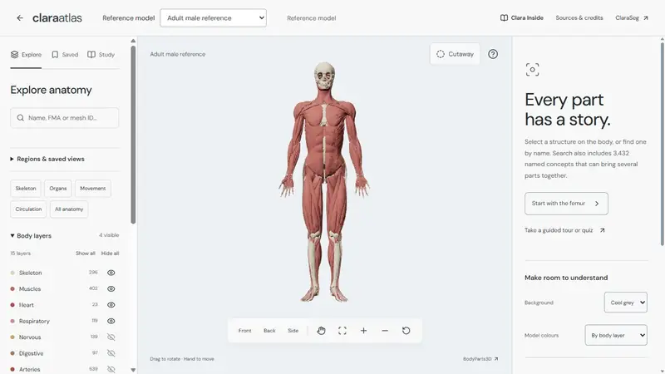Click the focus target icon in info panel

tap(532, 70)
